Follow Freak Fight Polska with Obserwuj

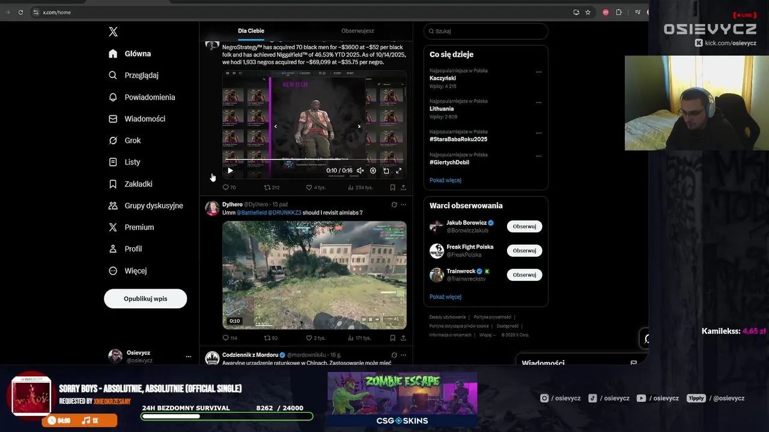coord(524,250)
